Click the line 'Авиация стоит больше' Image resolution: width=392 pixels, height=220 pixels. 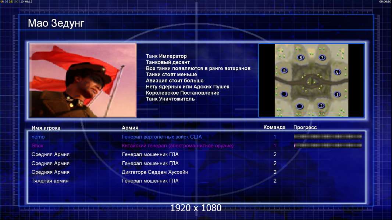click(175, 80)
